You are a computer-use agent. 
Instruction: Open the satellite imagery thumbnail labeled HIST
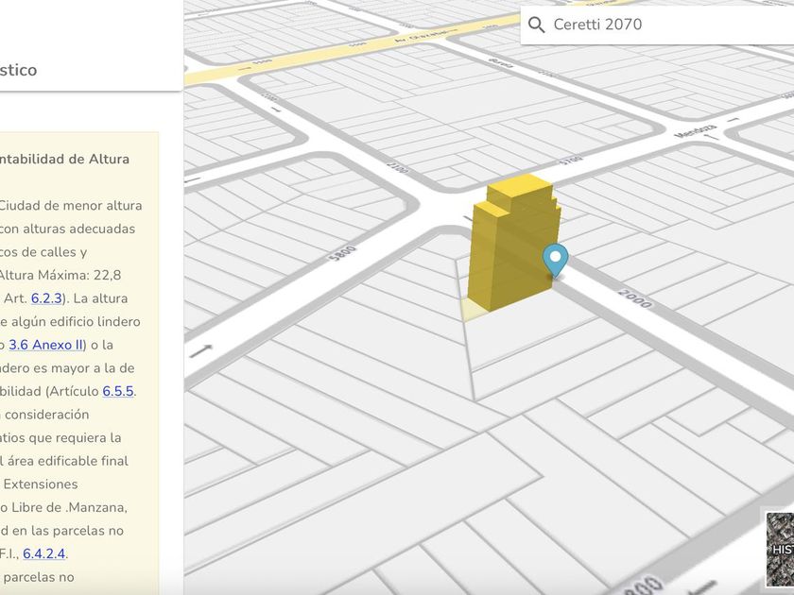779,549
